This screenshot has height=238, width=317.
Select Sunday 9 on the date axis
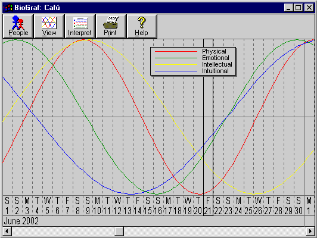pos(88,205)
